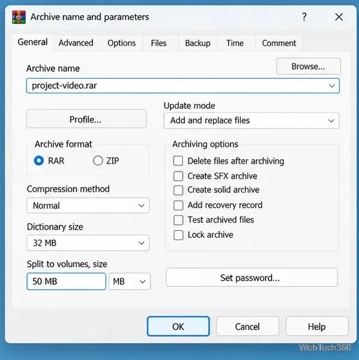The image size is (359, 360).
Task: Open the Backup tab
Action: [198, 43]
